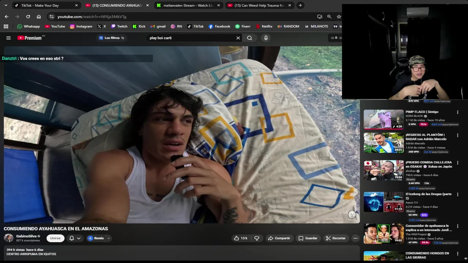
Task: Open options menu for CONSUMIENDO HONGOS video
Action: (457, 254)
